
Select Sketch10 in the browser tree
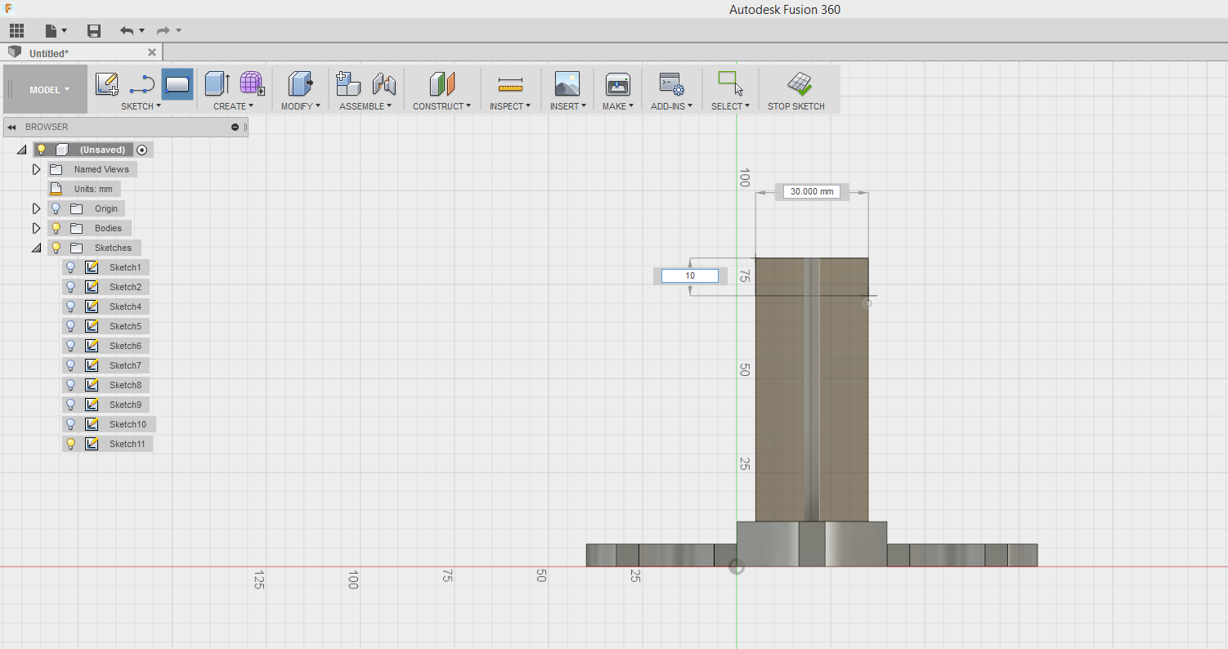coord(128,424)
